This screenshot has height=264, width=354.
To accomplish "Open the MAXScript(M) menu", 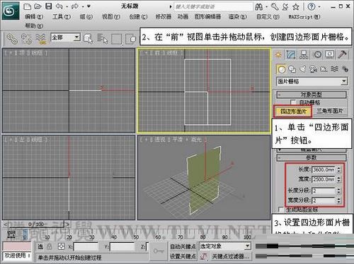I will point(304,17).
